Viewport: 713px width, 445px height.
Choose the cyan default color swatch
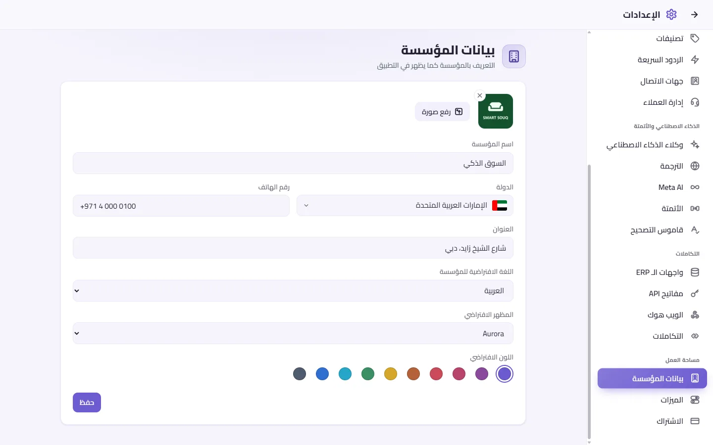345,374
